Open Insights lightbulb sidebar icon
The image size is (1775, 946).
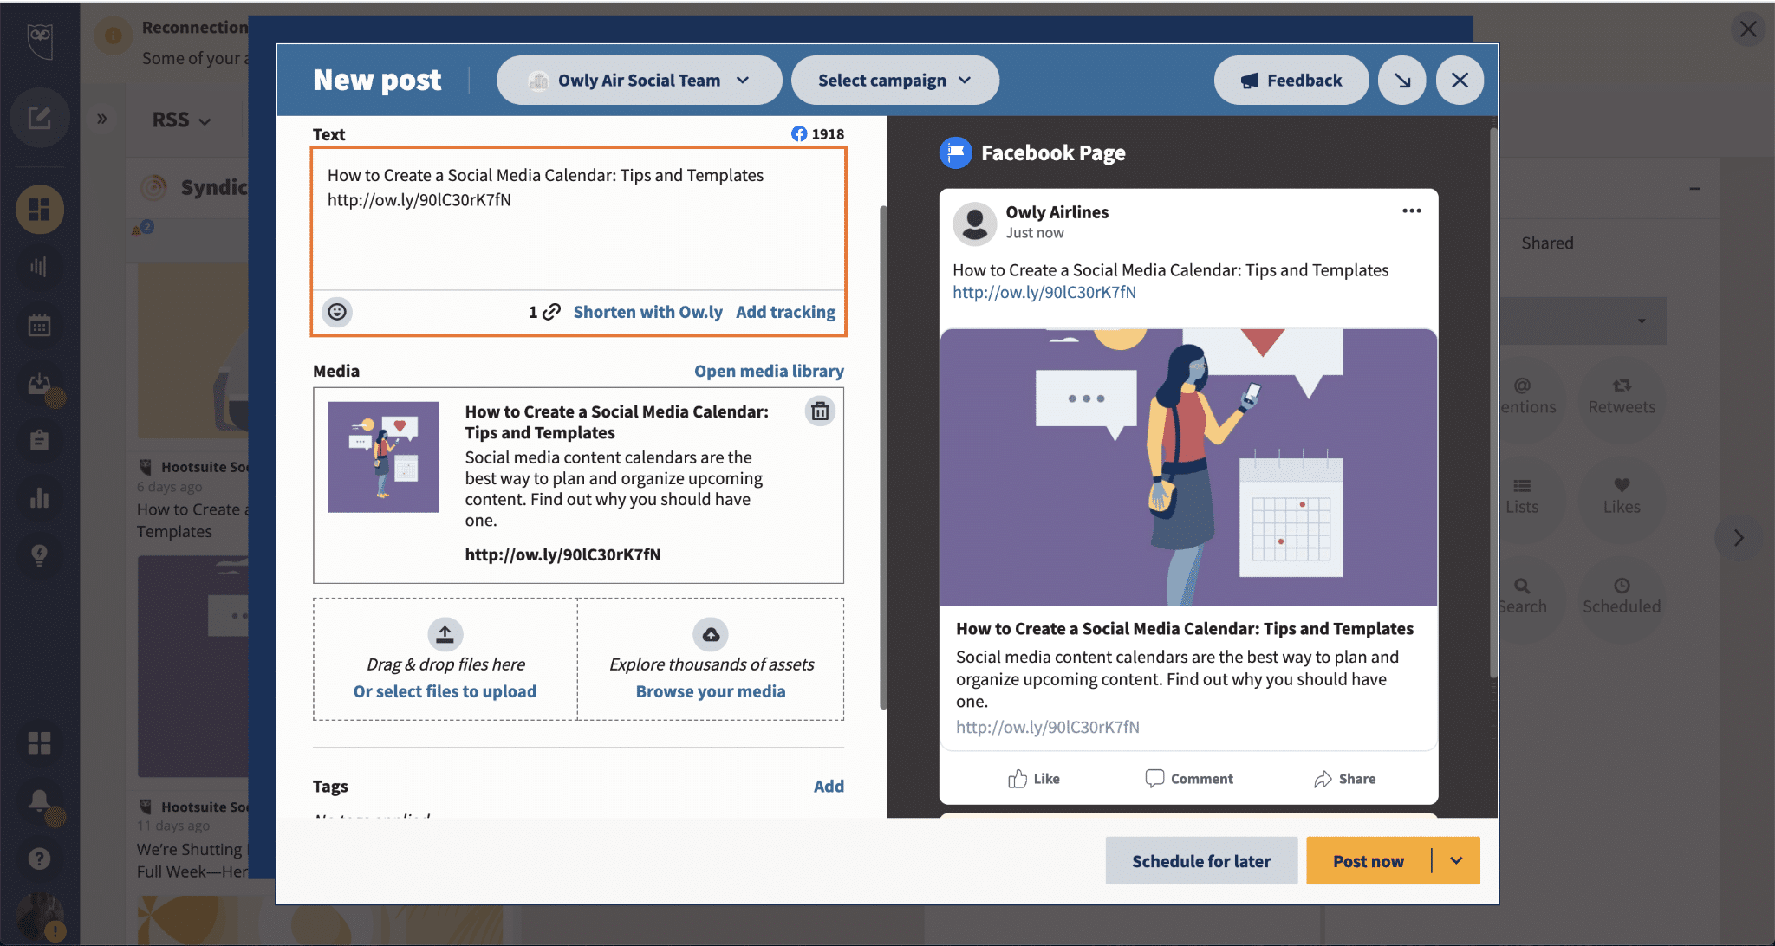coord(40,555)
